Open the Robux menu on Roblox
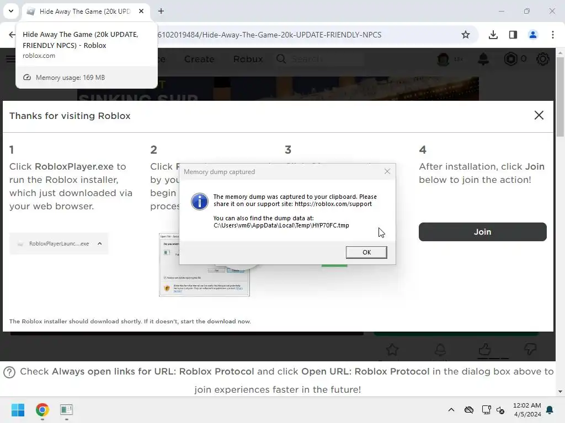Image resolution: width=565 pixels, height=423 pixels. pyautogui.click(x=248, y=59)
